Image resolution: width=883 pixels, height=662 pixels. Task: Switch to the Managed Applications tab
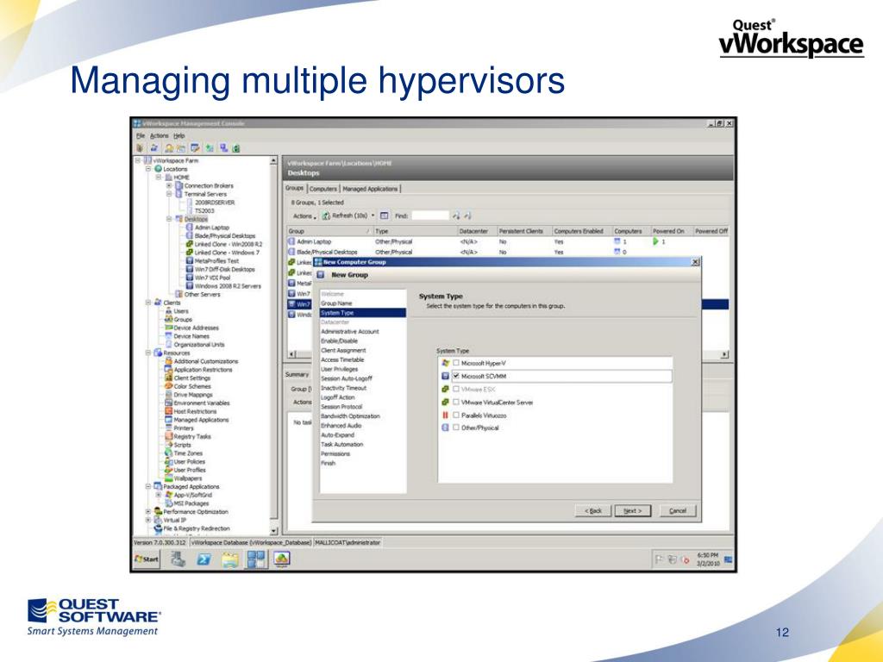pos(370,189)
